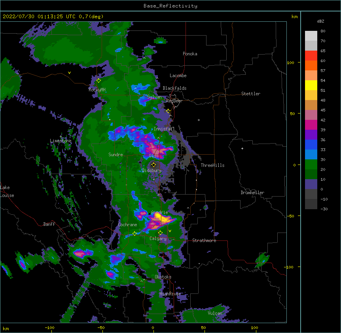Click the RedDeer city label
This screenshot has height=333, width=341.
[x=174, y=101]
